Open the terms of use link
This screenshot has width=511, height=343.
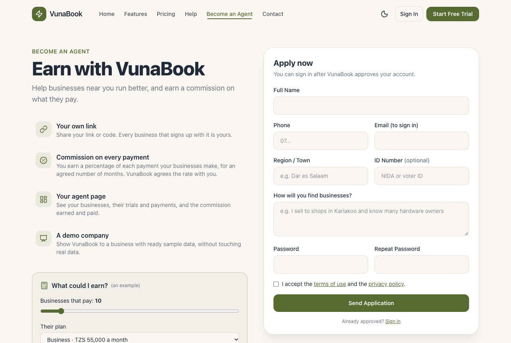pos(330,284)
